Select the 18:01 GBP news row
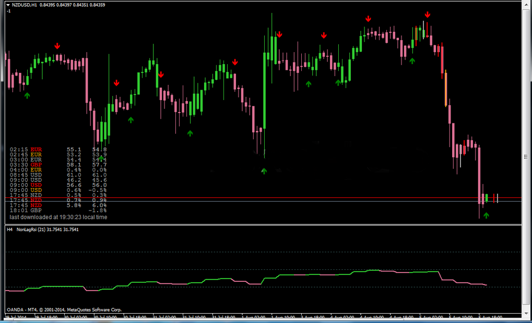The height and width of the screenshot is (323, 532). point(58,210)
